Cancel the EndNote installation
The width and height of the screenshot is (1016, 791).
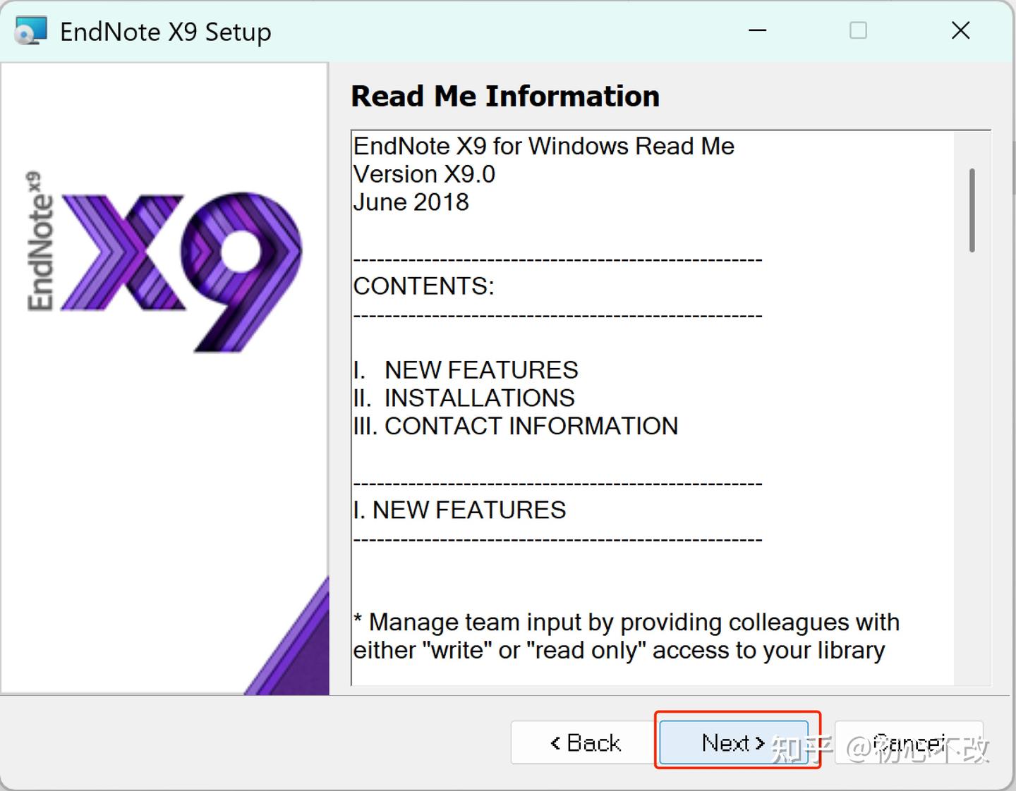(910, 741)
